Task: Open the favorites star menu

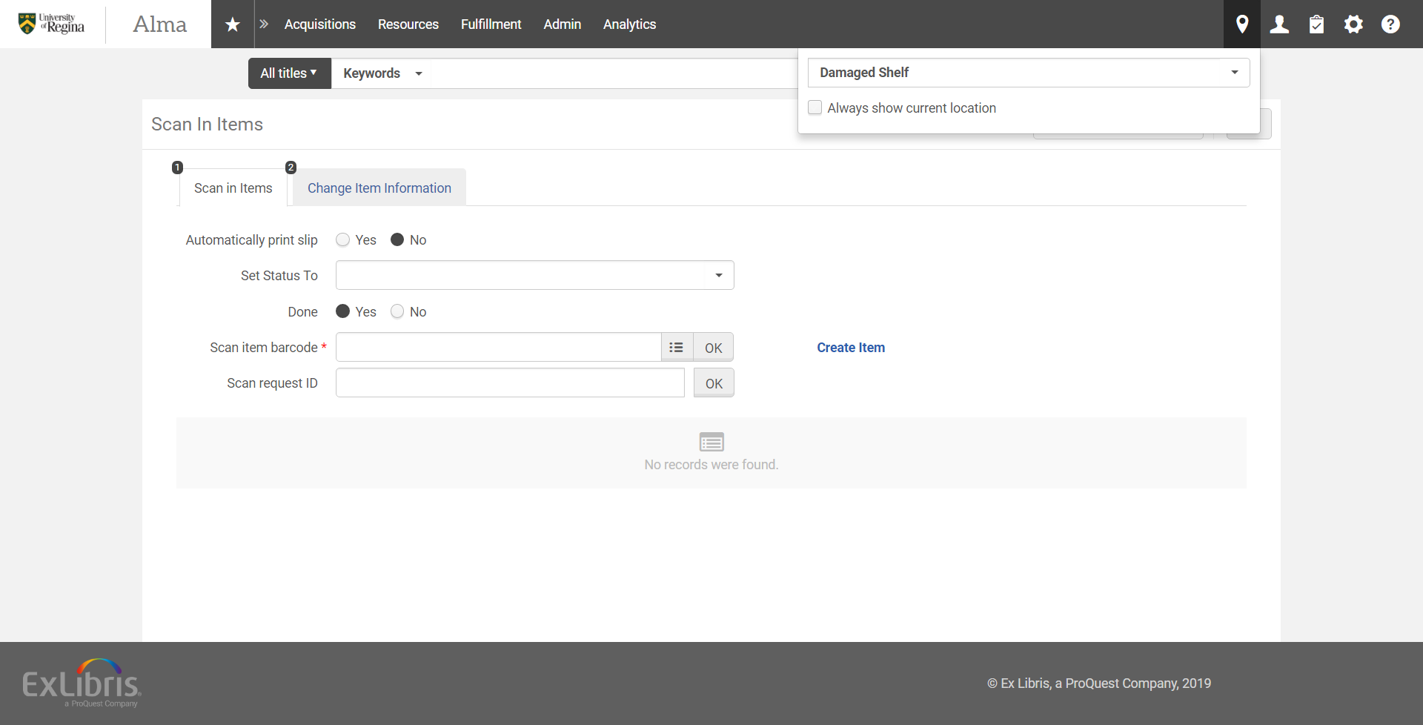Action: point(233,24)
